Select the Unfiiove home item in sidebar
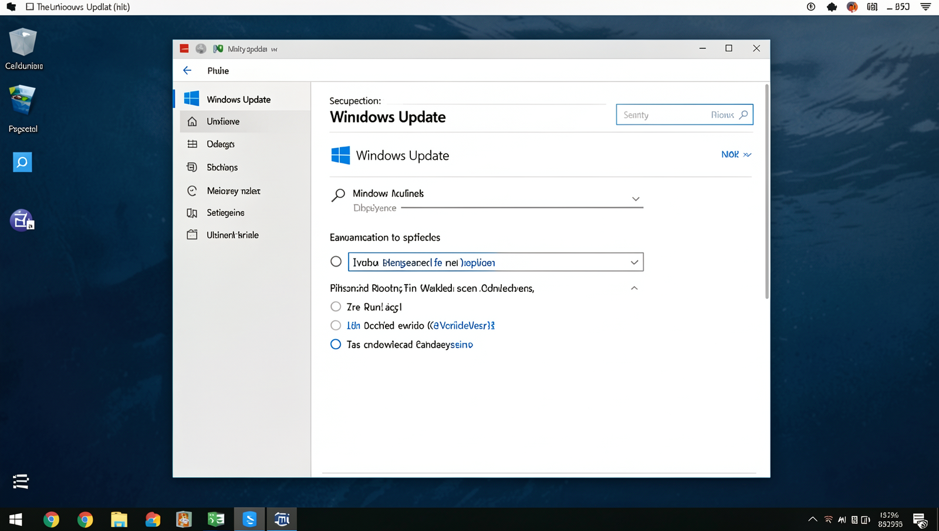 (245, 121)
